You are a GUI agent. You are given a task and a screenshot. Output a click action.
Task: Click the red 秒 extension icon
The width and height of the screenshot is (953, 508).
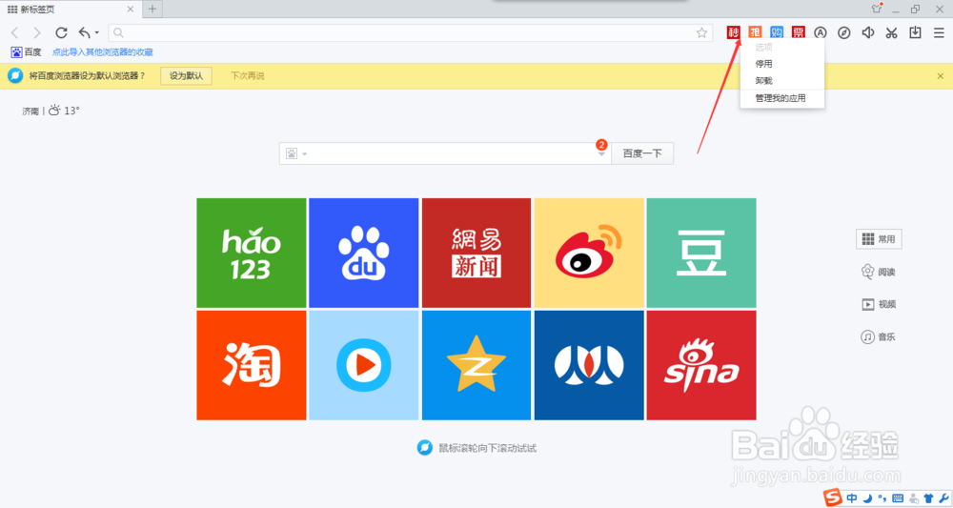(733, 32)
